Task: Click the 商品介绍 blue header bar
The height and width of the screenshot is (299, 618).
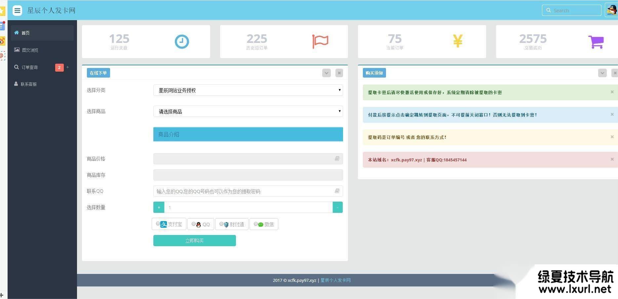Action: click(248, 134)
